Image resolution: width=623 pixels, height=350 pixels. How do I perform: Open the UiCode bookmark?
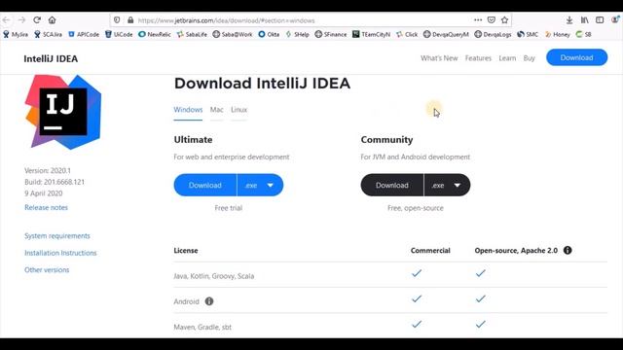pos(119,35)
